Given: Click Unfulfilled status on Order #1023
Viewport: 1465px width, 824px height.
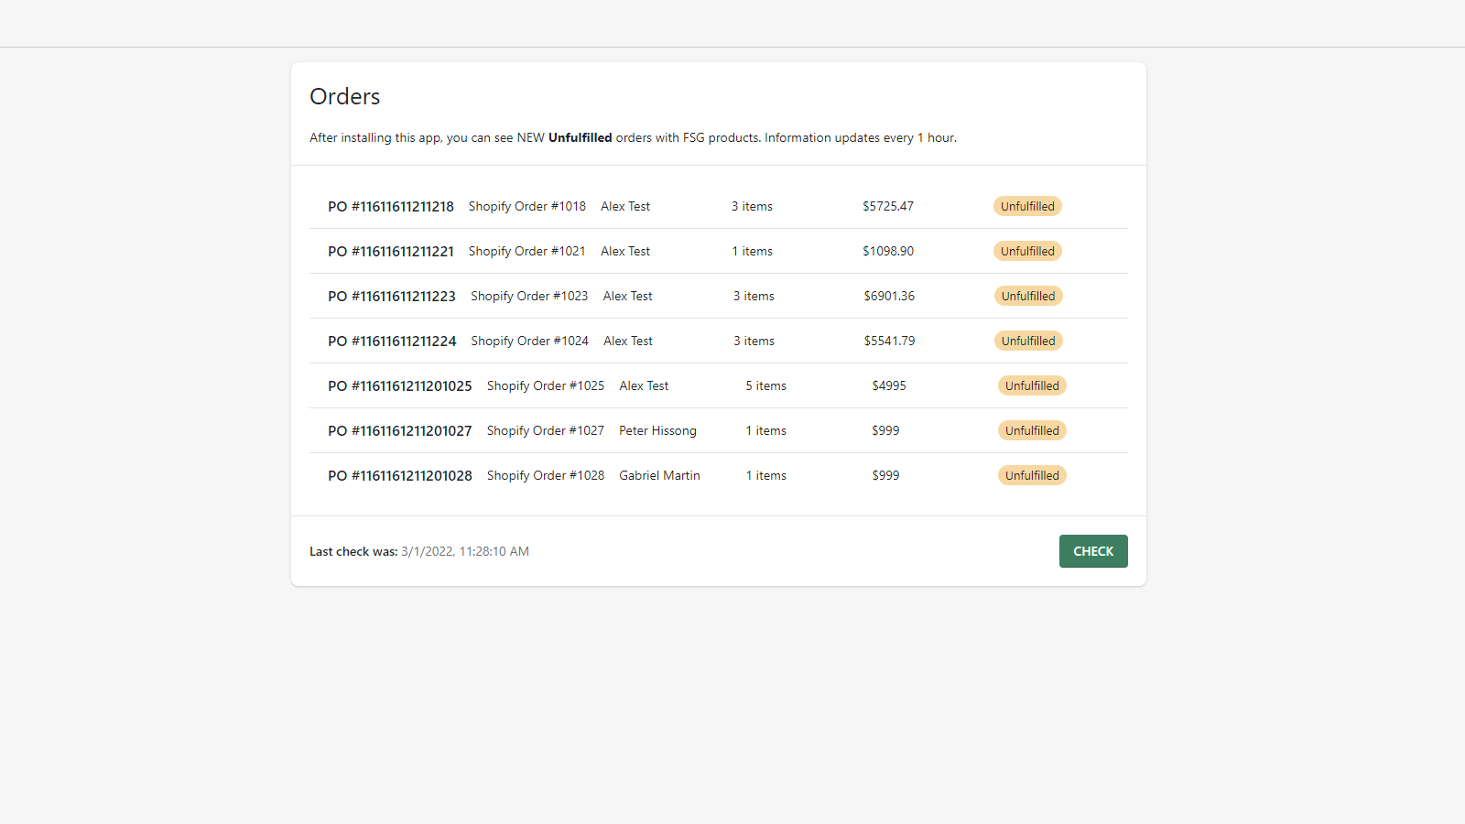Looking at the screenshot, I should 1028,297.
